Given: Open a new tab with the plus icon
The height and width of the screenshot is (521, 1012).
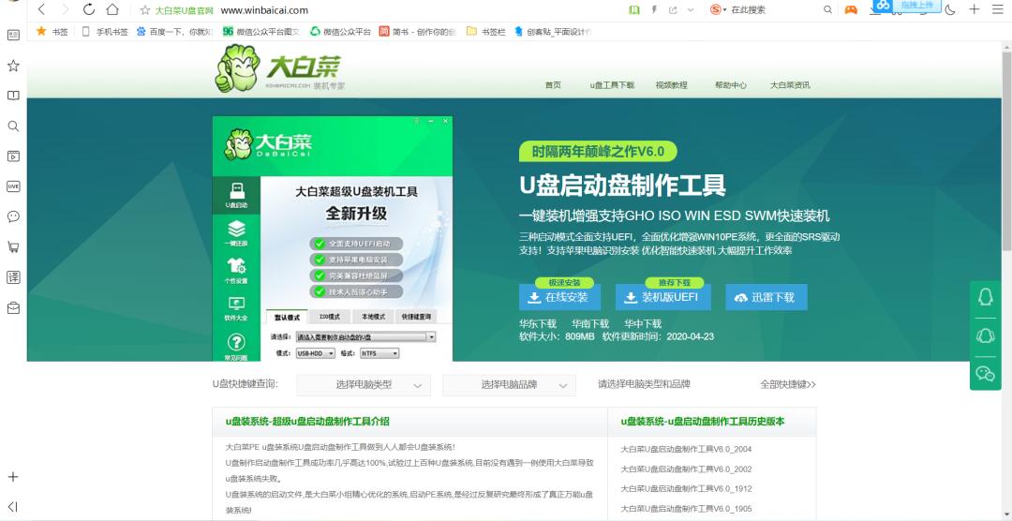Looking at the screenshot, I should pos(975,9).
